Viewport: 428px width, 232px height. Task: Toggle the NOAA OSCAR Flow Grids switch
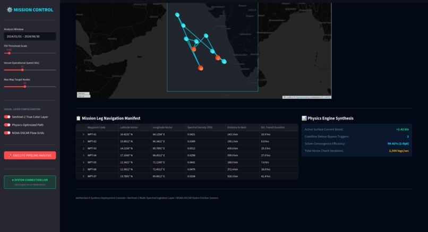click(x=7, y=133)
